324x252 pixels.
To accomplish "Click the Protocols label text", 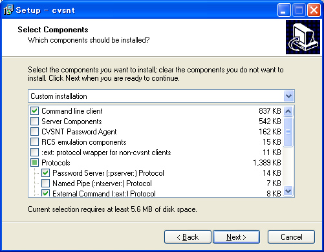I will click(56, 163).
